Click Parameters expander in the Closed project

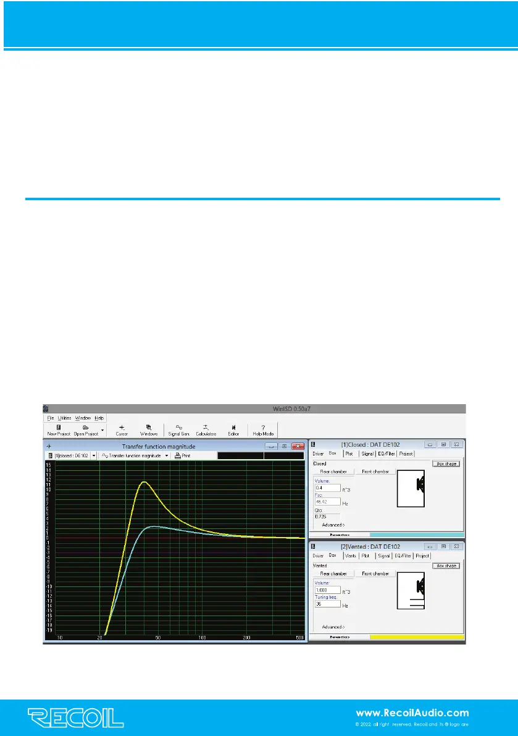click(x=340, y=535)
